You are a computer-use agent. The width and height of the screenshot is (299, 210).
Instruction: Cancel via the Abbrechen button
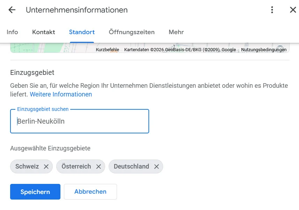90,192
